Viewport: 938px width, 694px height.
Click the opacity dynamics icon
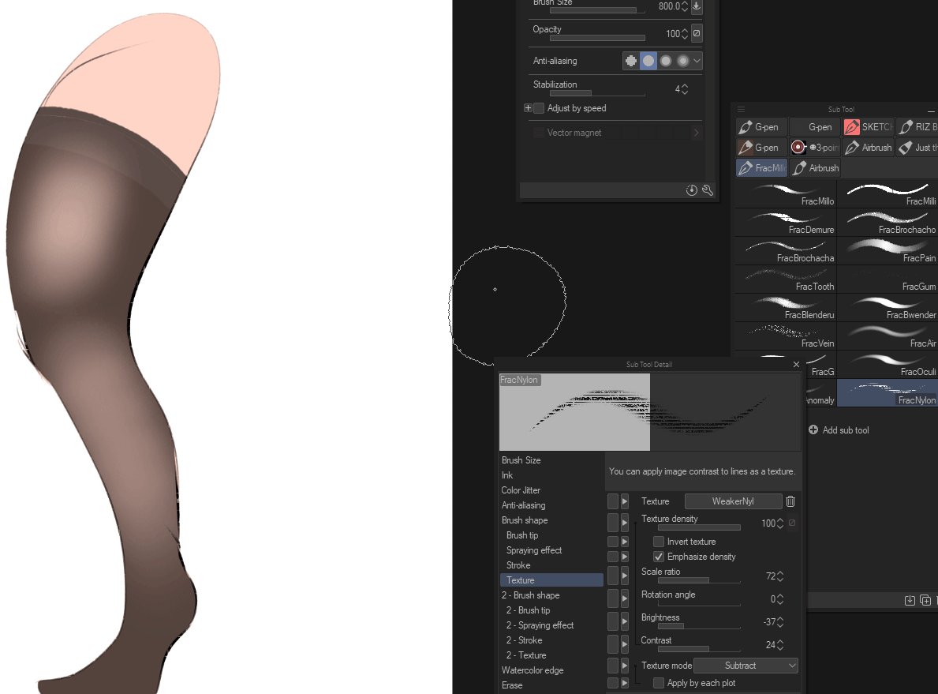(697, 33)
